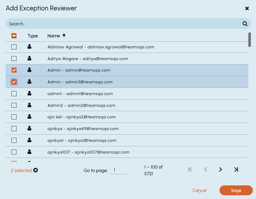Uncheck the admin3@teamsqa.com checkbox

tap(14, 82)
